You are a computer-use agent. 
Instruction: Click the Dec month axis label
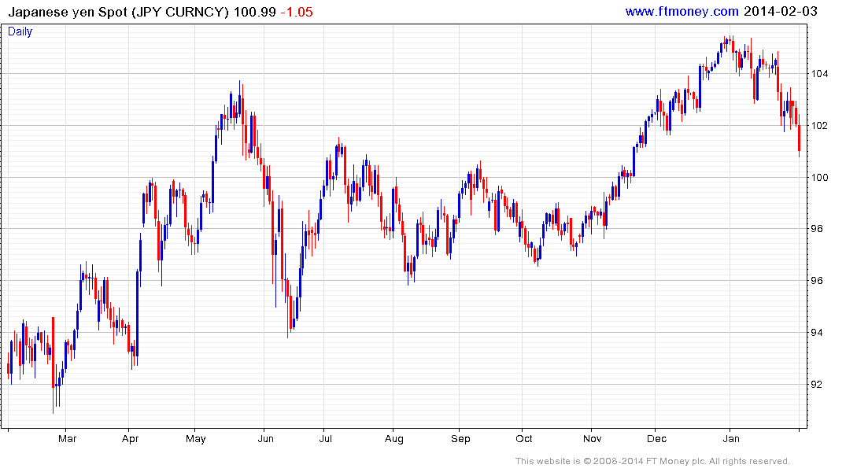click(656, 438)
